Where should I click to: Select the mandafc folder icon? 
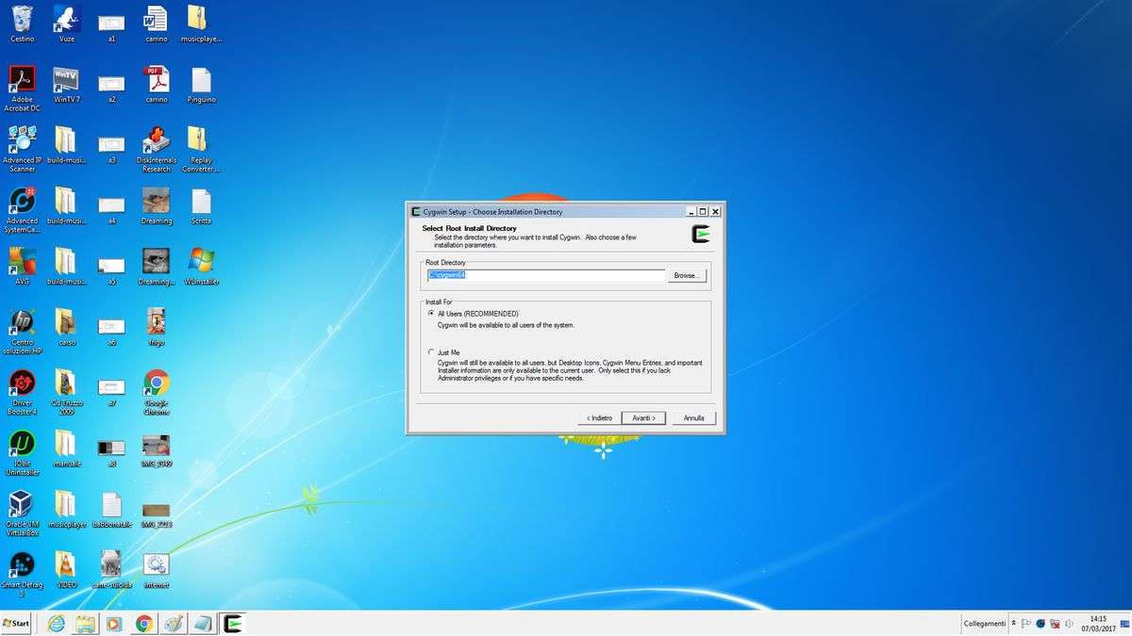pyautogui.click(x=66, y=448)
